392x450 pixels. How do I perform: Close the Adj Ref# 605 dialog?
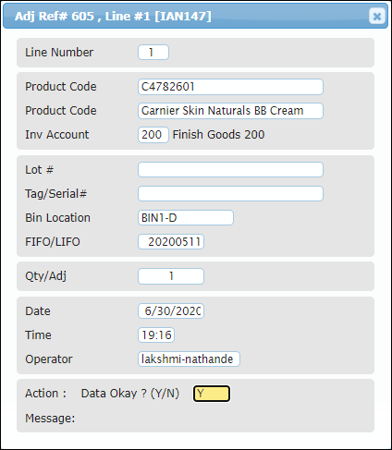click(377, 16)
